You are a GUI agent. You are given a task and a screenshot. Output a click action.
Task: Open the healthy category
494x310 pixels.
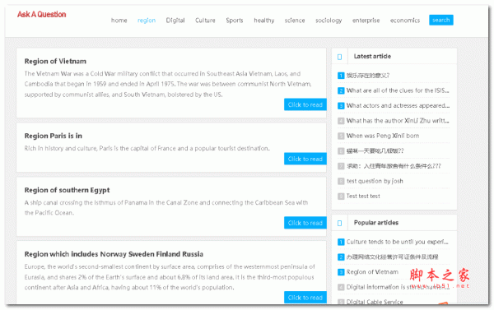pyautogui.click(x=264, y=21)
